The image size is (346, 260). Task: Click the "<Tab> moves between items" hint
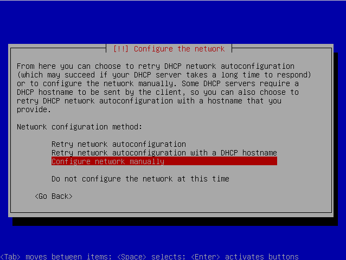click(x=56, y=256)
